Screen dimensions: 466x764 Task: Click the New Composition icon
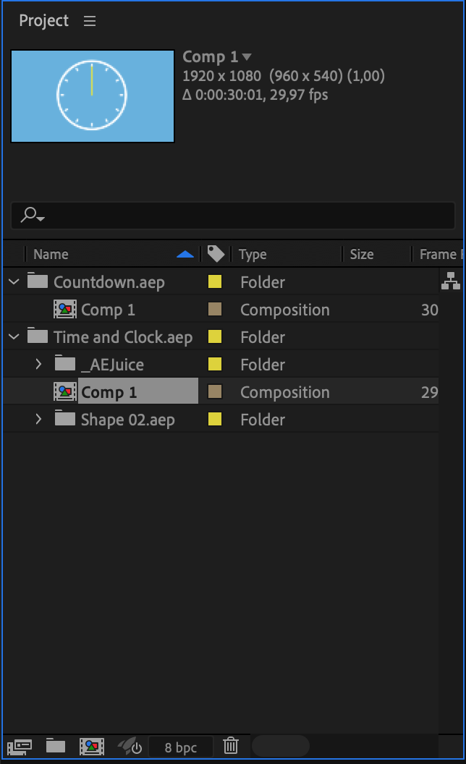tap(91, 746)
